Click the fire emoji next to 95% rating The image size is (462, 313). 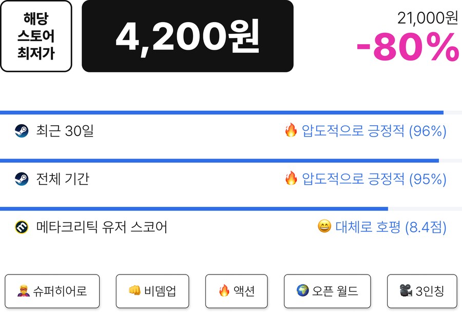point(291,179)
